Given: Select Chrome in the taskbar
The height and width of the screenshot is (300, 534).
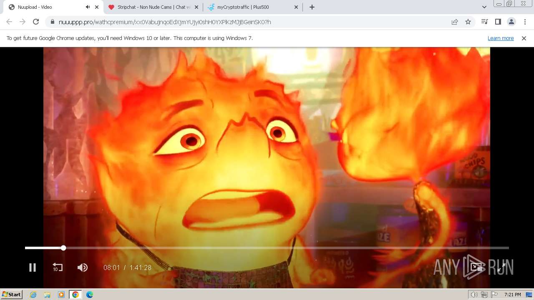Looking at the screenshot, I should [76, 295].
